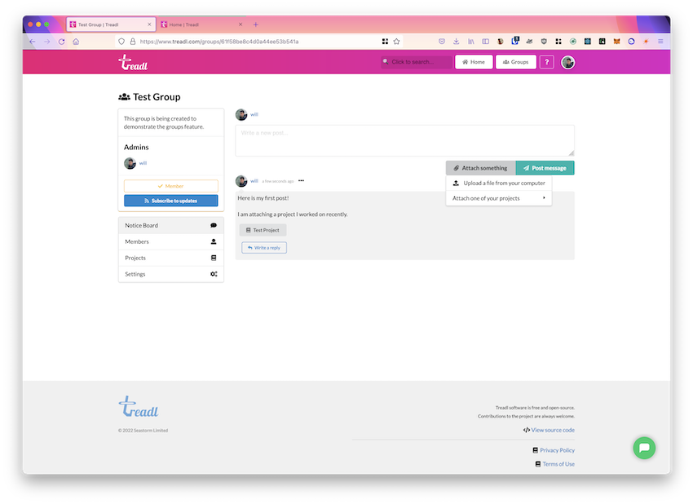The image size is (693, 504).
Task: Click the Treadl logo in the header
Action: [x=133, y=62]
